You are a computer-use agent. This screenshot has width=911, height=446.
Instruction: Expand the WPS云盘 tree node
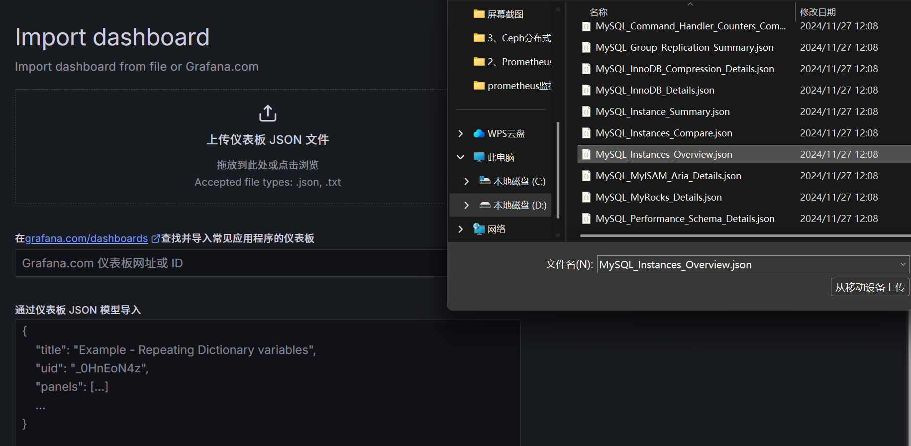pos(460,133)
